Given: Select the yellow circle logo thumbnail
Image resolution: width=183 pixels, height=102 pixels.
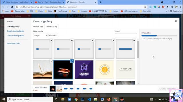Looking at the screenshot, I should pos(105,69).
